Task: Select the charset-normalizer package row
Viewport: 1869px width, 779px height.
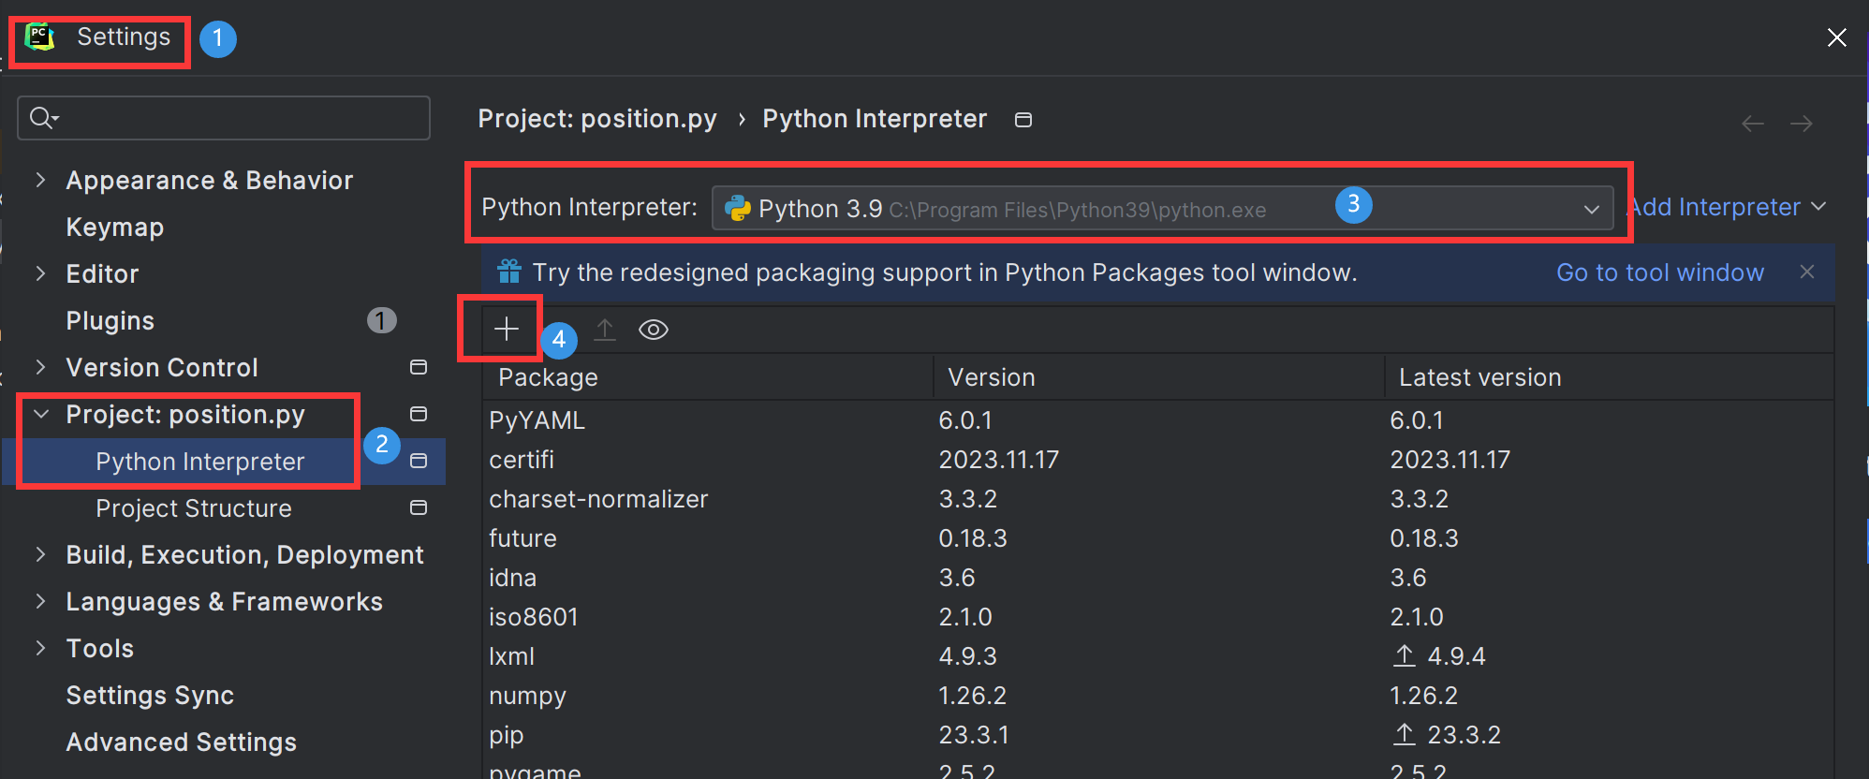Action: (x=1157, y=499)
